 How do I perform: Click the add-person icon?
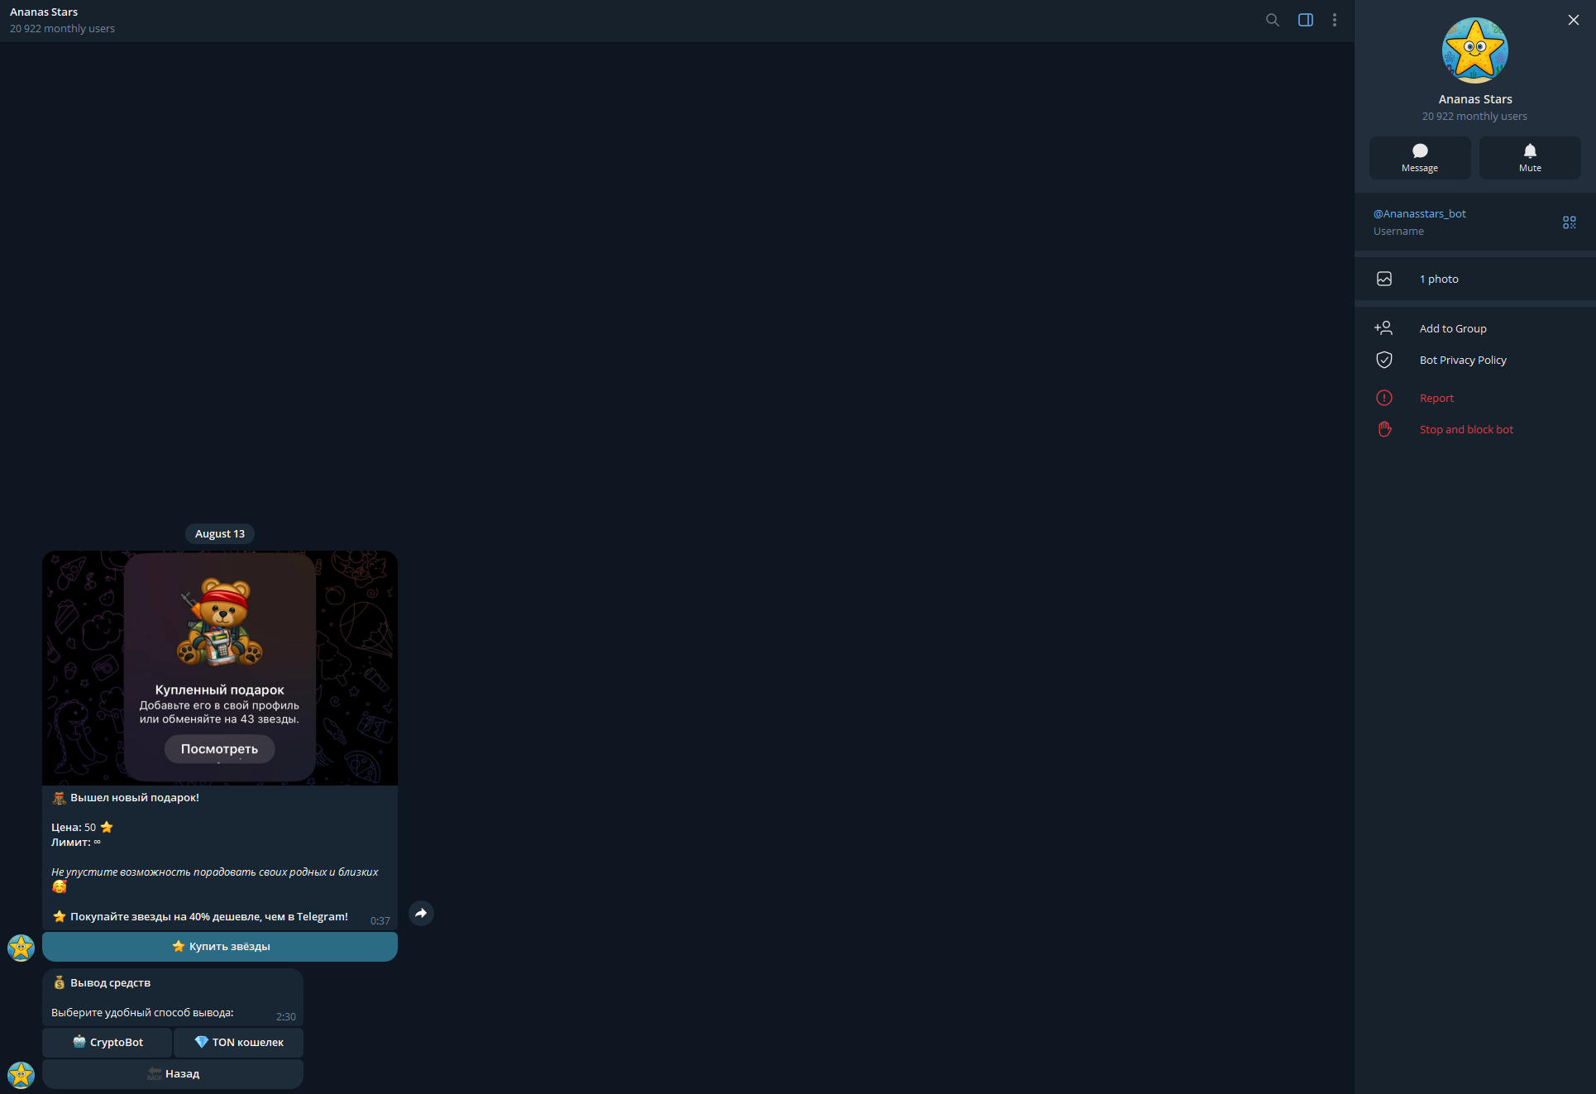click(1383, 328)
